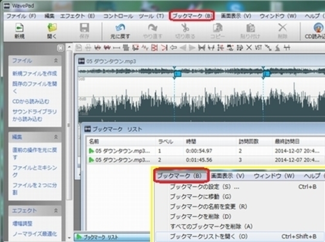This screenshot has width=325, height=242.
Task: Collapse the ファイル sidebar section
Action: point(56,61)
